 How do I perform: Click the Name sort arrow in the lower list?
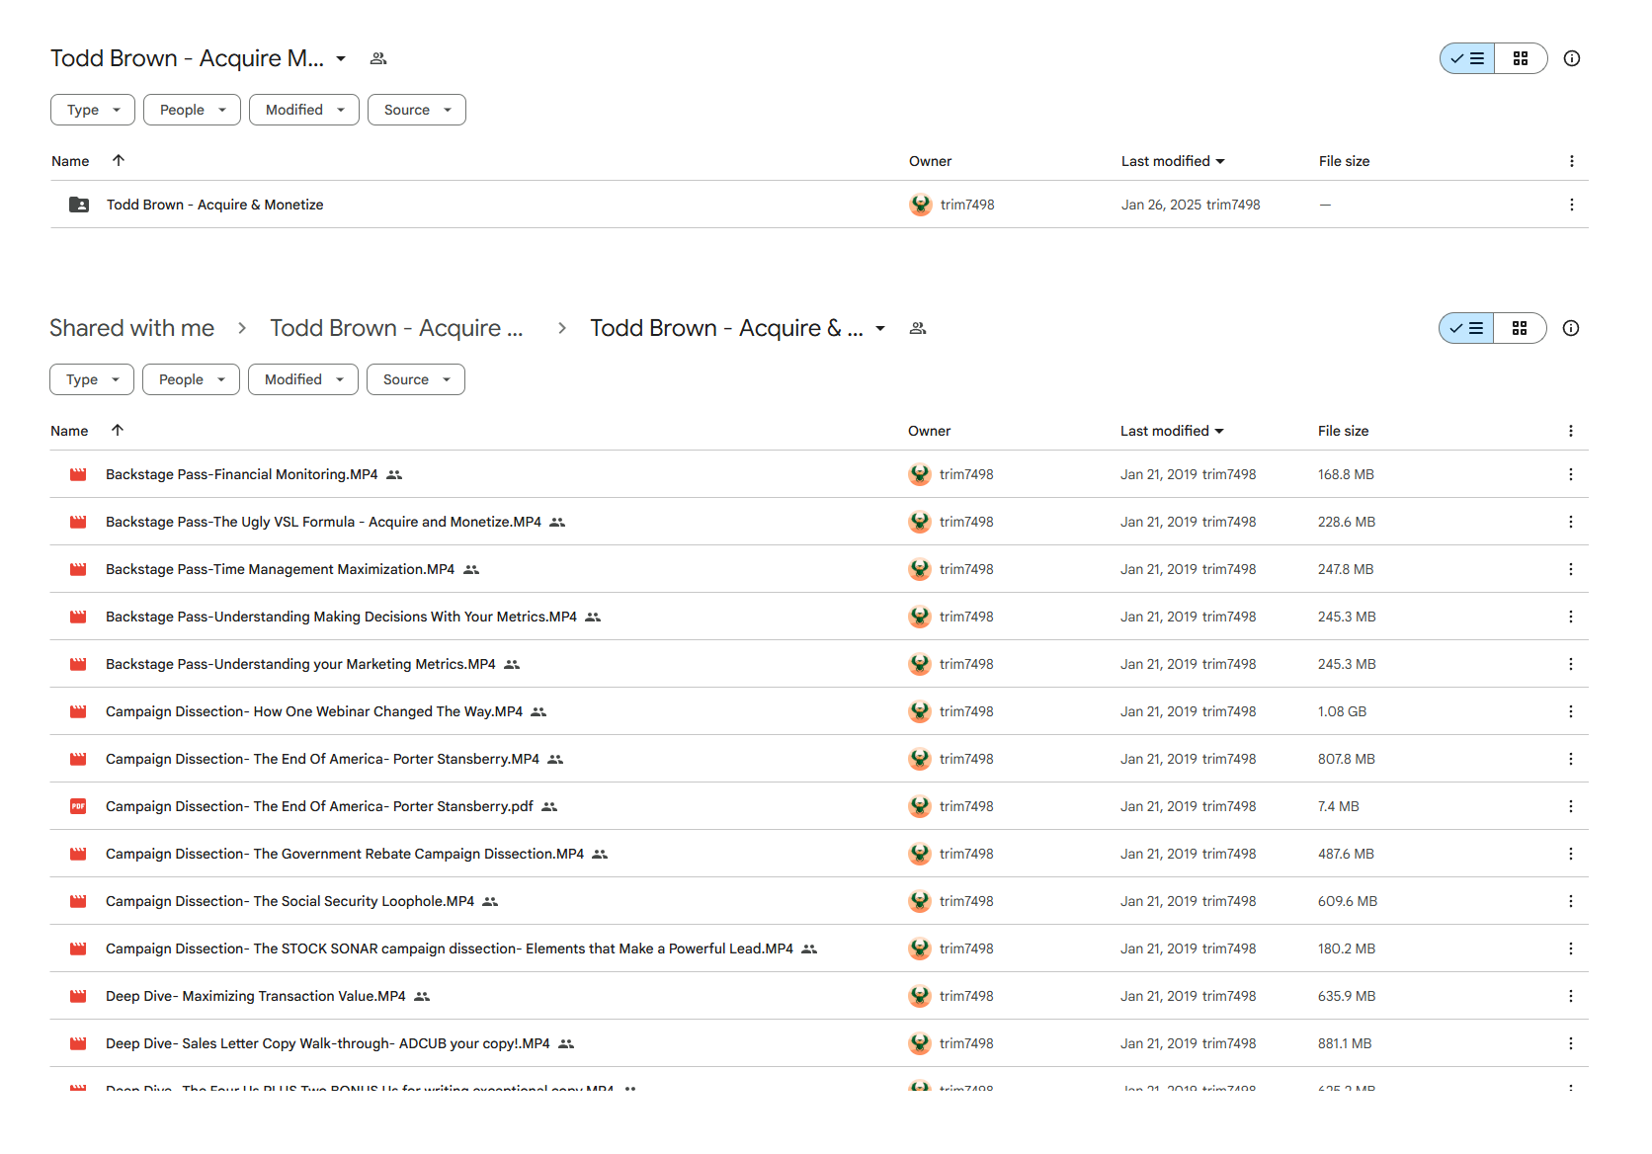point(118,430)
